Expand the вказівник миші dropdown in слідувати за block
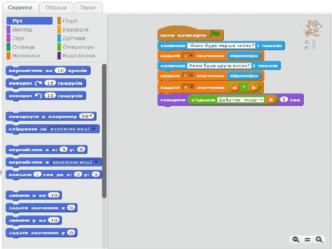This screenshot has width=332, height=249. tap(94, 129)
